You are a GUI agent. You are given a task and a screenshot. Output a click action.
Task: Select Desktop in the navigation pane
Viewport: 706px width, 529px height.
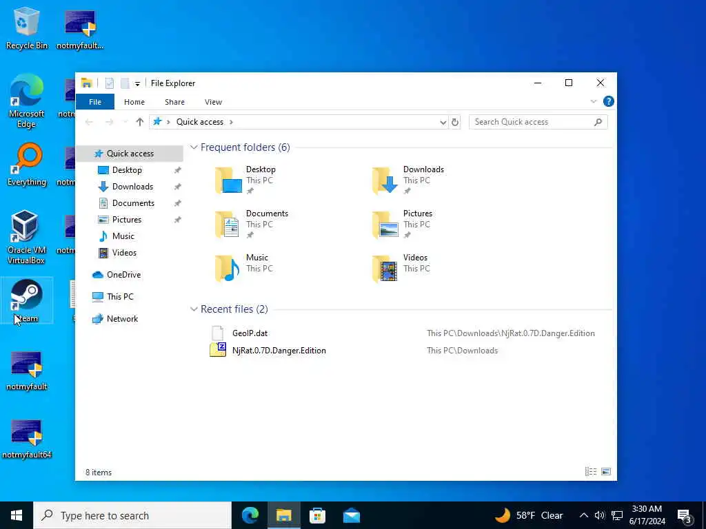127,170
